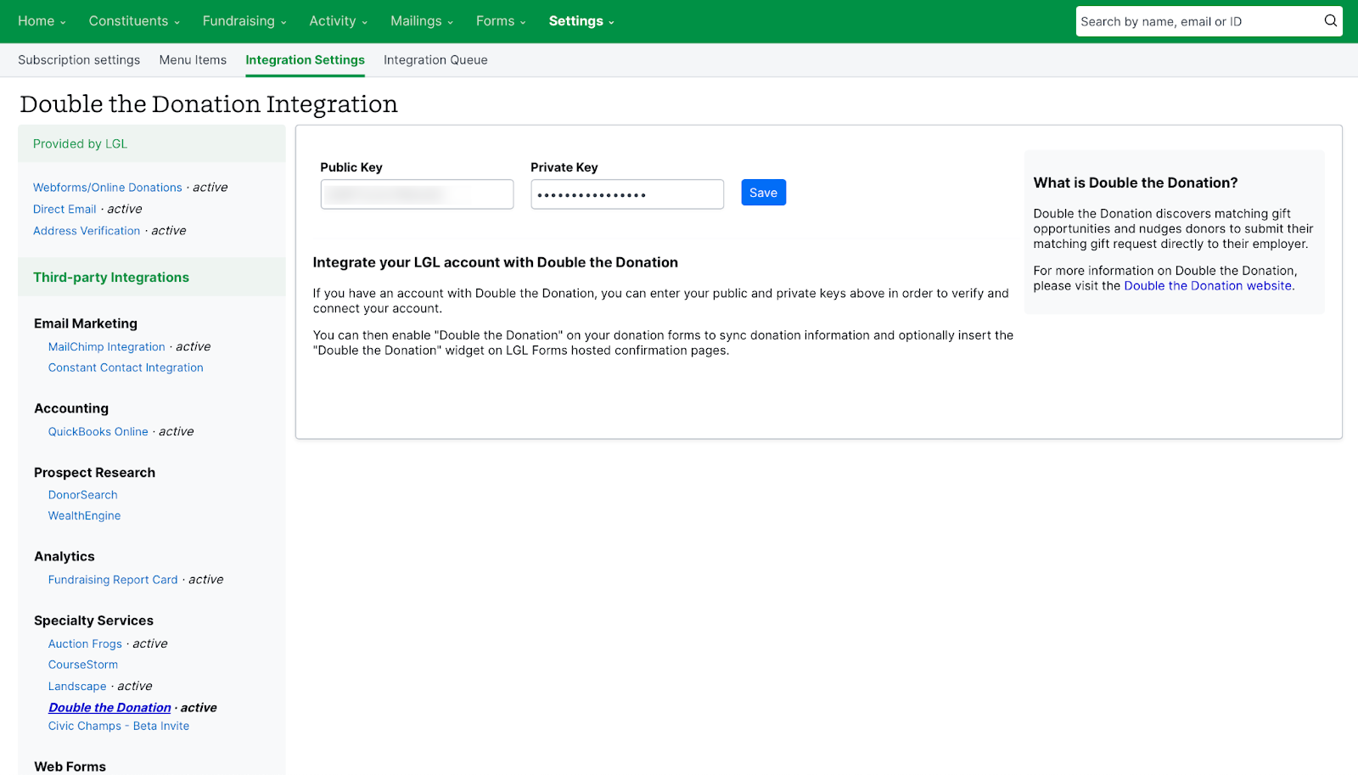Open the Integration Queue tab
The image size is (1358, 775).
pos(435,60)
